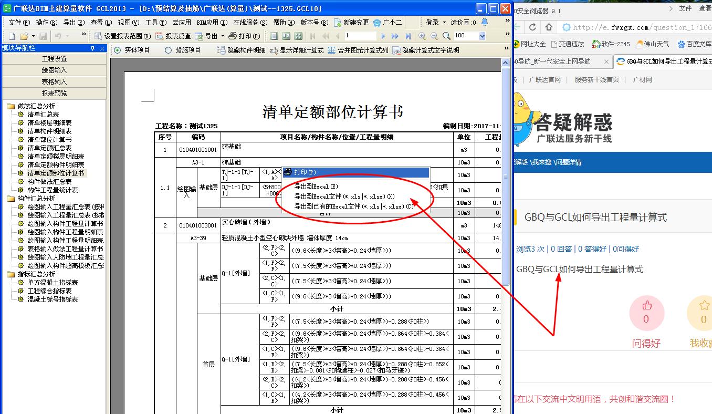
Task: Select 单方混凝土指标表 in tree
Action: point(53,283)
